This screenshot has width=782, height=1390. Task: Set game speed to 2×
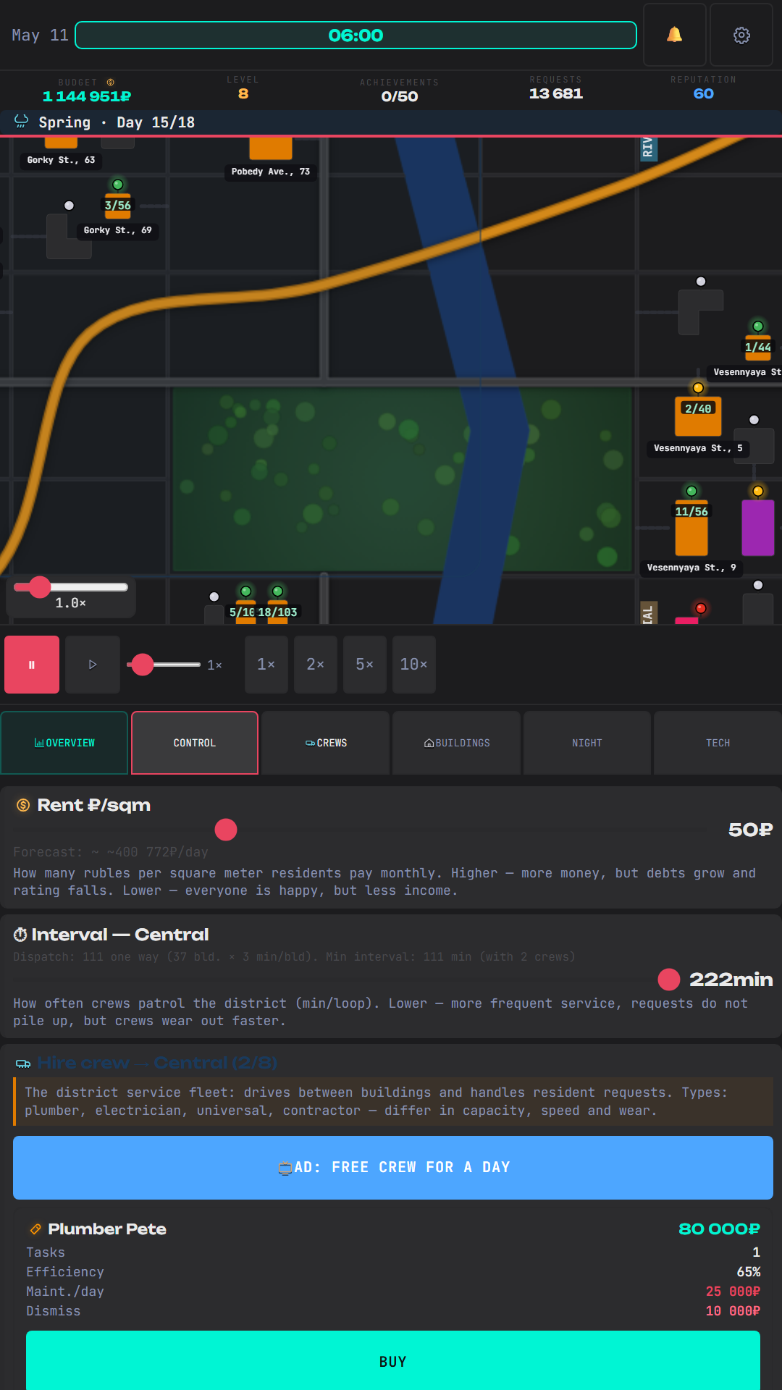pyautogui.click(x=316, y=665)
